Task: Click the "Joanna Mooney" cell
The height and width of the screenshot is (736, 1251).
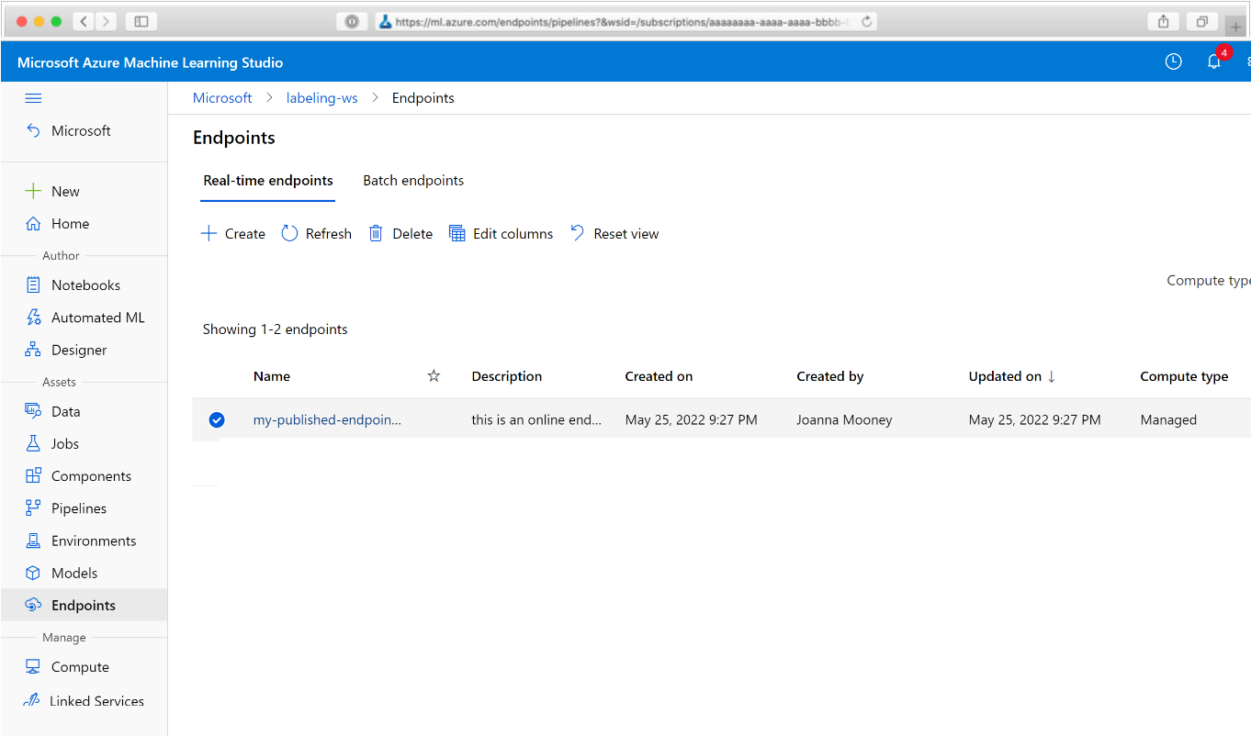Action: 845,420
